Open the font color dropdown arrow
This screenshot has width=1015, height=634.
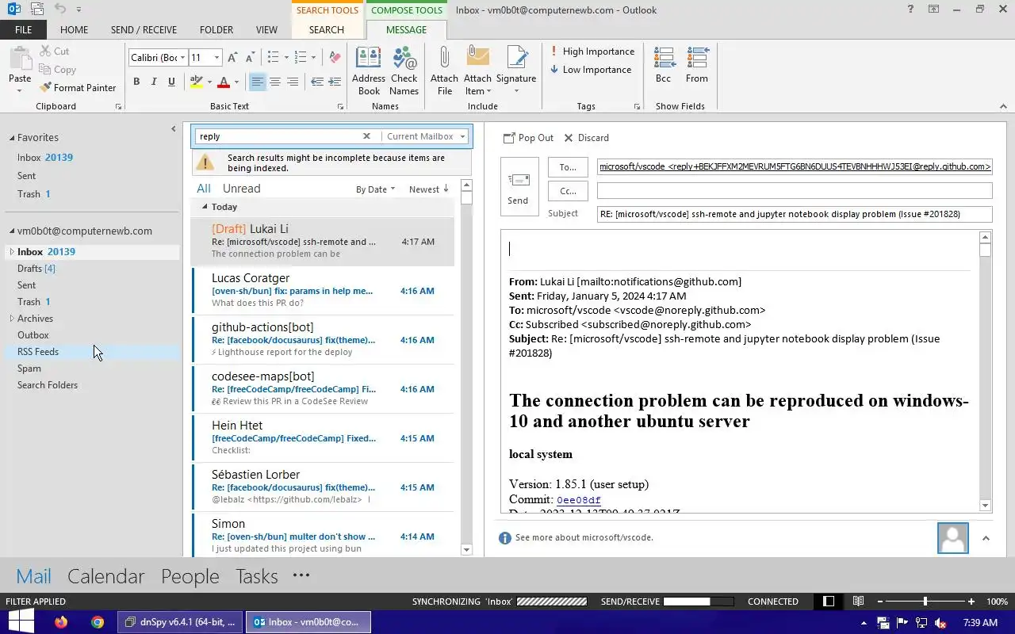tap(236, 82)
